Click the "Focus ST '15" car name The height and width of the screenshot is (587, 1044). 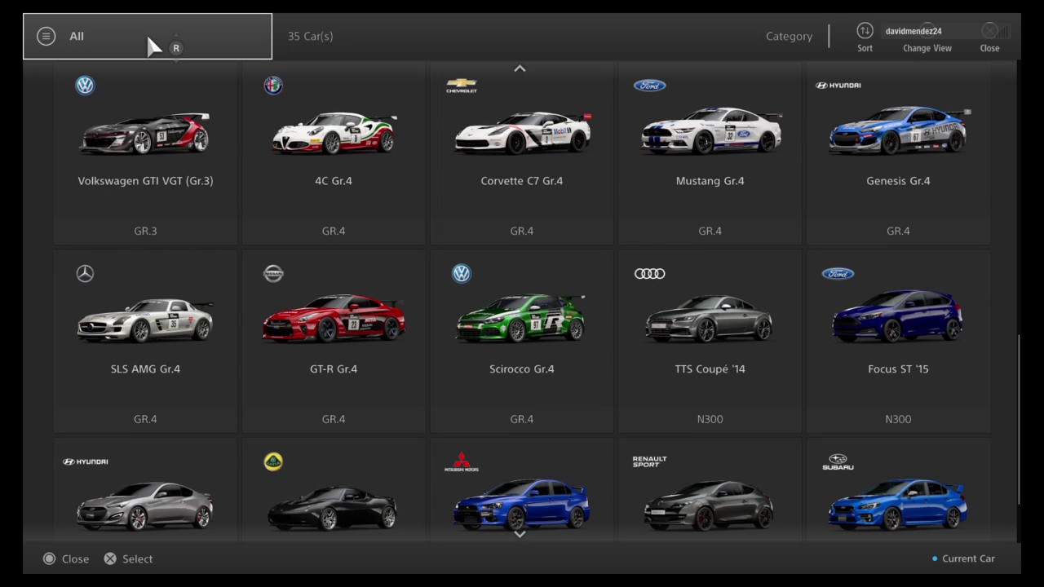(x=898, y=369)
